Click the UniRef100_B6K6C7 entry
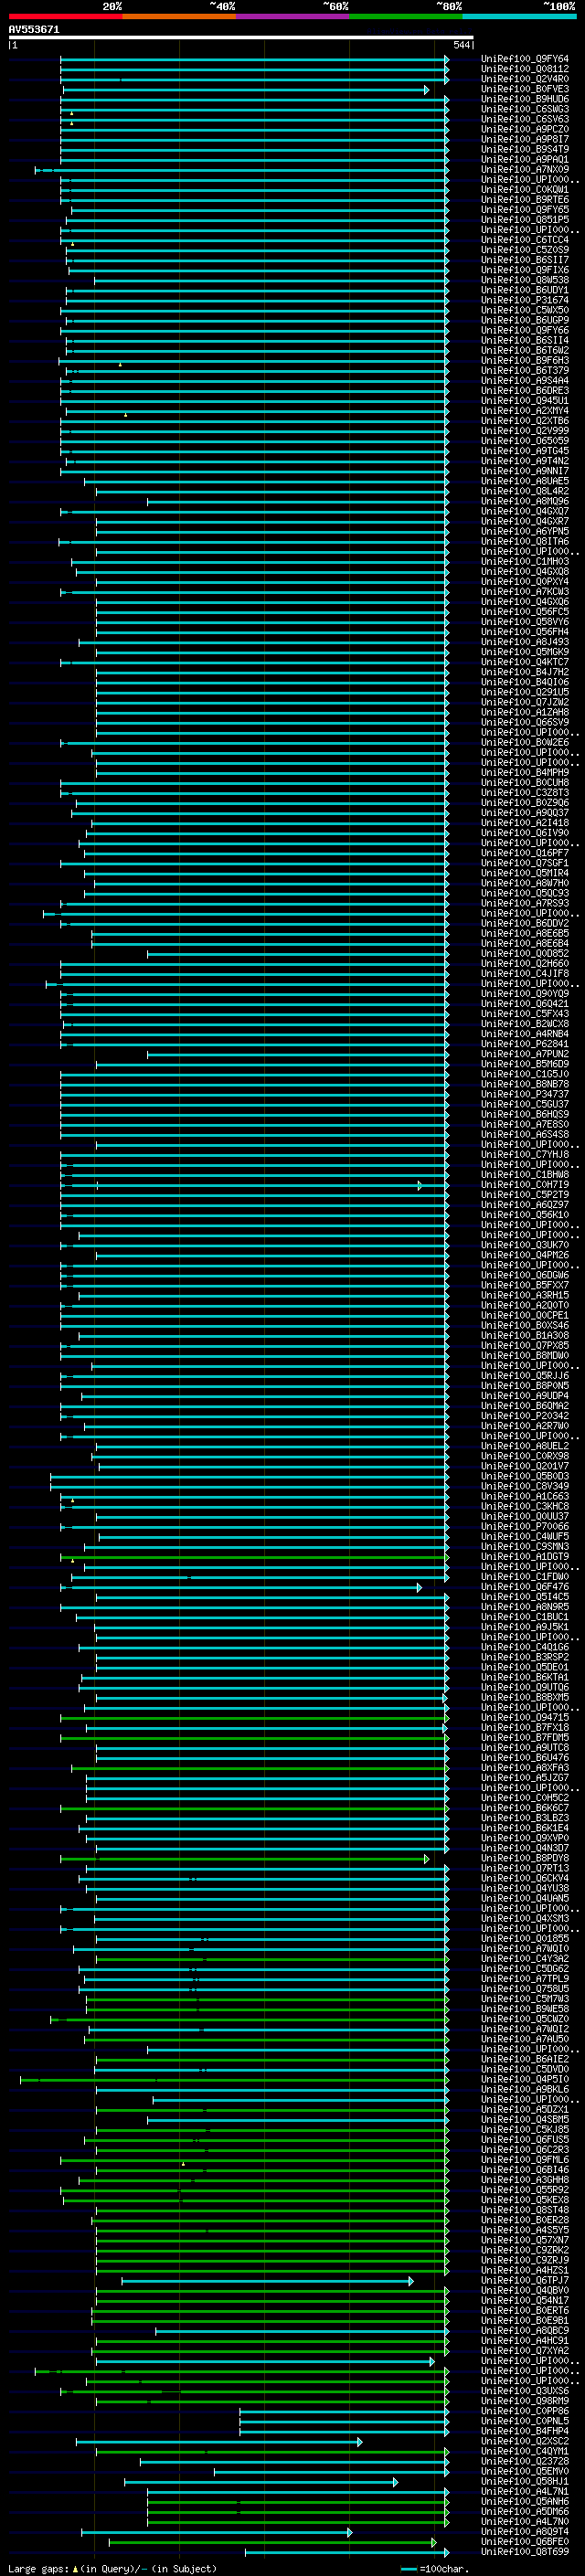The width and height of the screenshot is (585, 2576). [x=525, y=1808]
